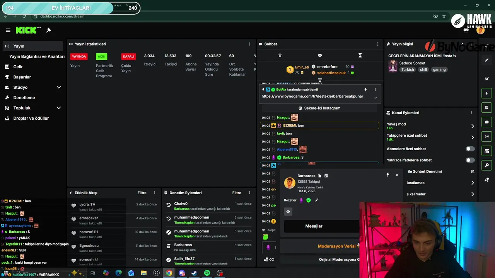This screenshot has height=278, width=495.
Task: Unpin the BotRix pinned message
Action: pos(365,90)
